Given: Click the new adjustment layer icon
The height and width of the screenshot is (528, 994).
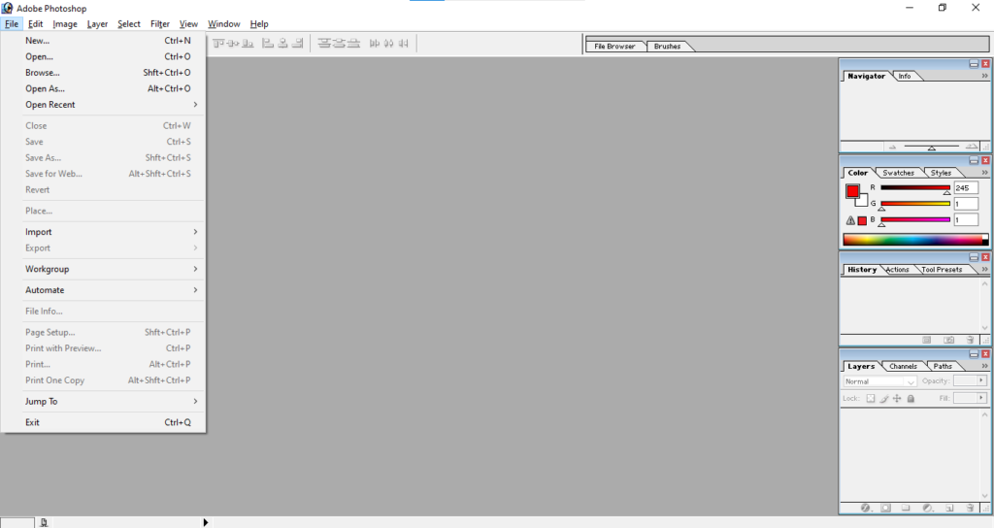Looking at the screenshot, I should (x=928, y=508).
